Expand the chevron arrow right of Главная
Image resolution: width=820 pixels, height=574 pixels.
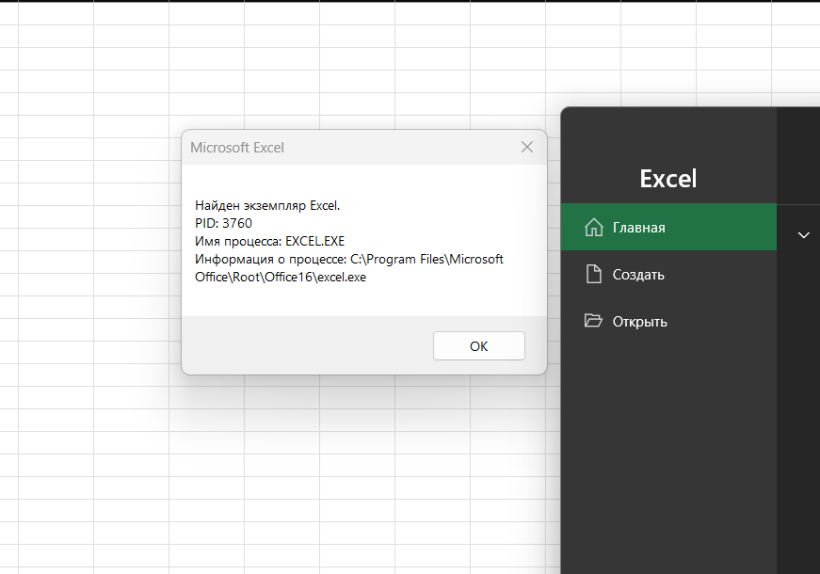(x=804, y=234)
